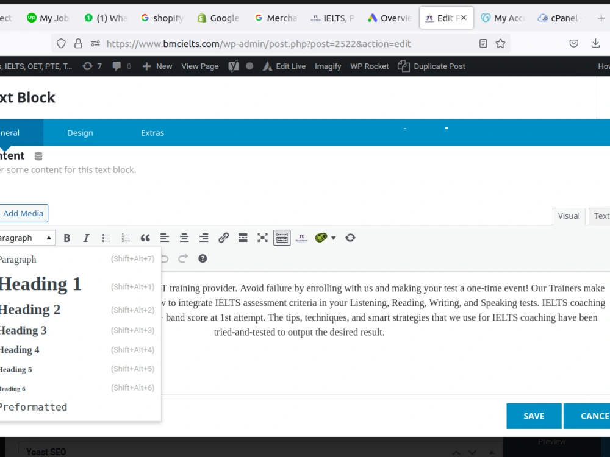Align text left
This screenshot has height=457, width=610.
tap(165, 238)
